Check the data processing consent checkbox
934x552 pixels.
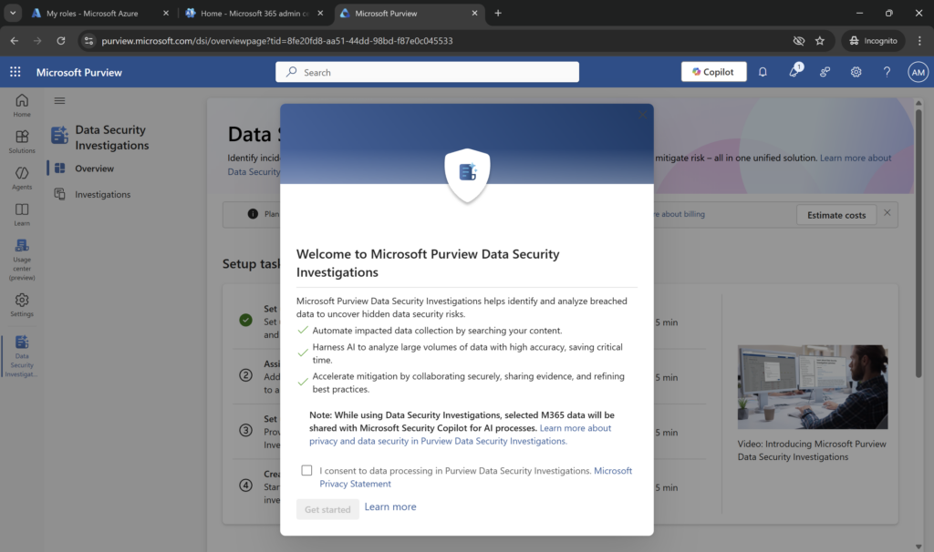[x=306, y=471]
